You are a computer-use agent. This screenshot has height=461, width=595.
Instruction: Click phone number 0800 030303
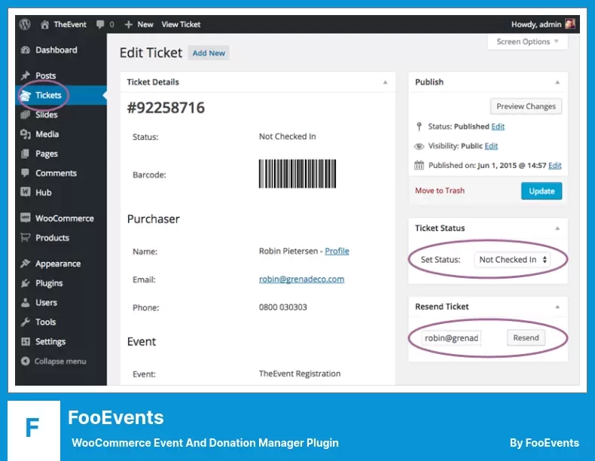click(283, 307)
